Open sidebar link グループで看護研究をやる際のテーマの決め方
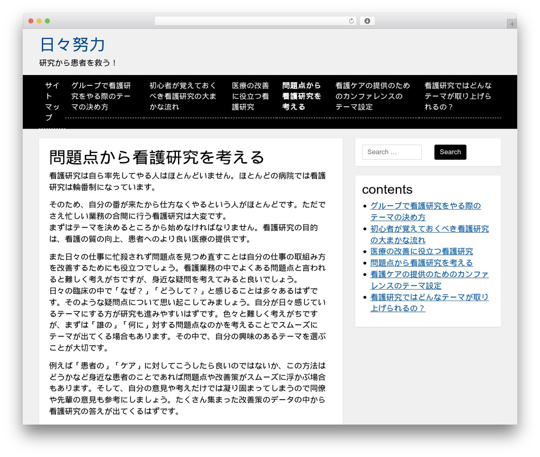The image size is (540, 457). pyautogui.click(x=425, y=211)
